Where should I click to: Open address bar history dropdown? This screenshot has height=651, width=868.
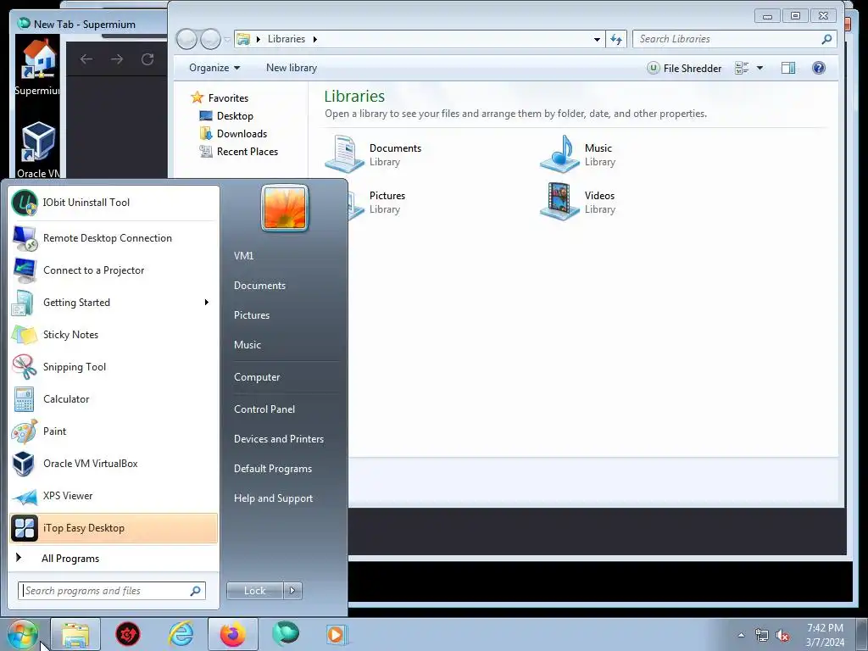pyautogui.click(x=597, y=39)
